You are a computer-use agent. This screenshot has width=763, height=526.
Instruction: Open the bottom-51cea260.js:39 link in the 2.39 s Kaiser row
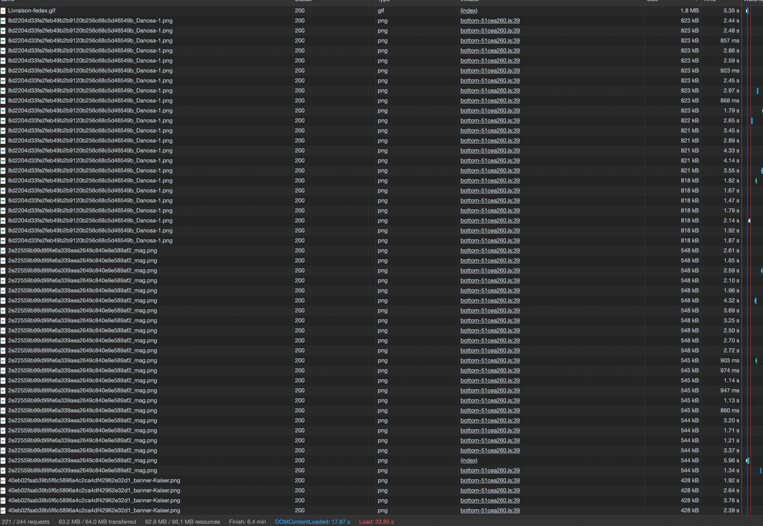click(x=490, y=510)
